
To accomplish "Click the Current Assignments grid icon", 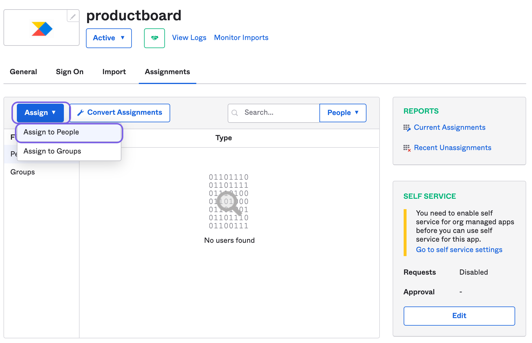I will pos(407,128).
